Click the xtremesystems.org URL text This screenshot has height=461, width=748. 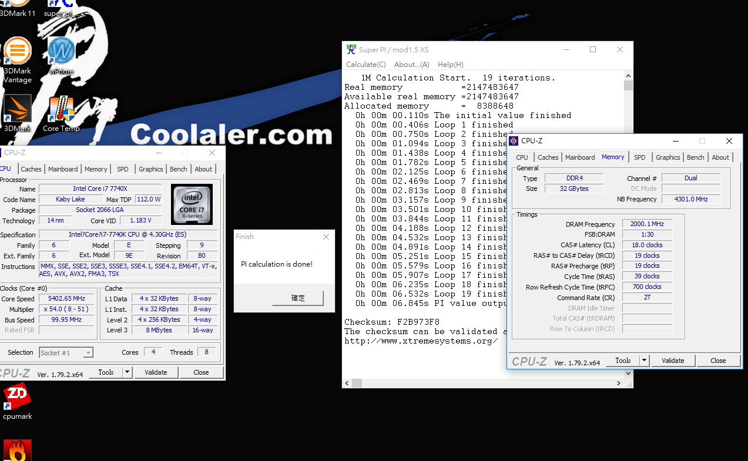click(421, 341)
